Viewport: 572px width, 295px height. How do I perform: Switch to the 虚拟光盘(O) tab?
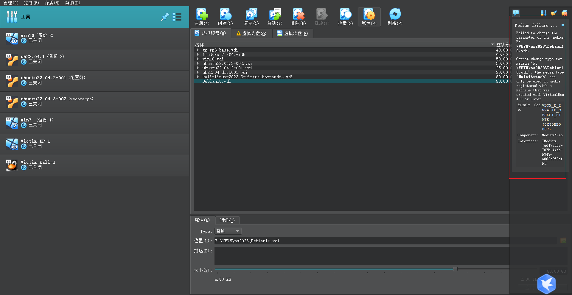pyautogui.click(x=251, y=33)
